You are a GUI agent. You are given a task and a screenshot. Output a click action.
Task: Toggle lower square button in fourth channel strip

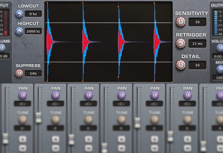pos(122,148)
